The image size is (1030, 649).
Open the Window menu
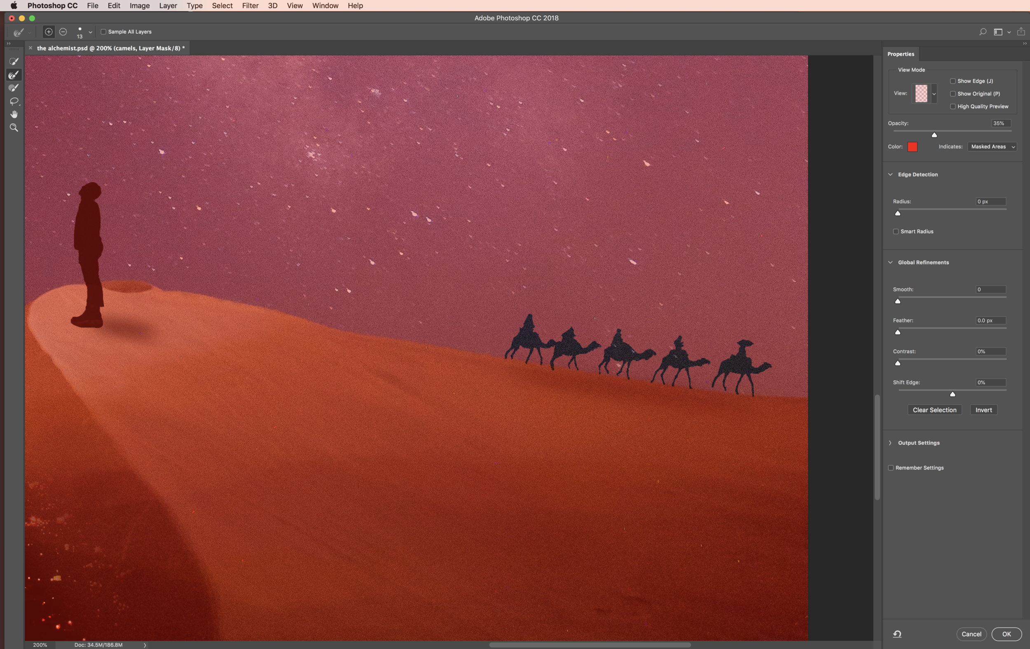coord(325,5)
